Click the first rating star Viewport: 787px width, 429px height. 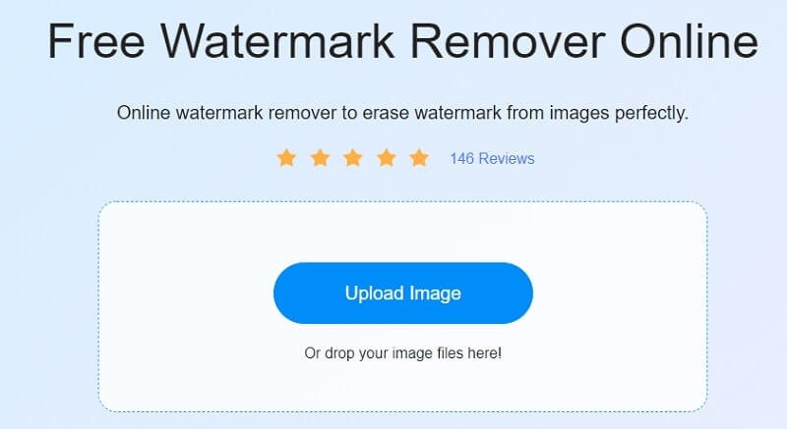[286, 158]
